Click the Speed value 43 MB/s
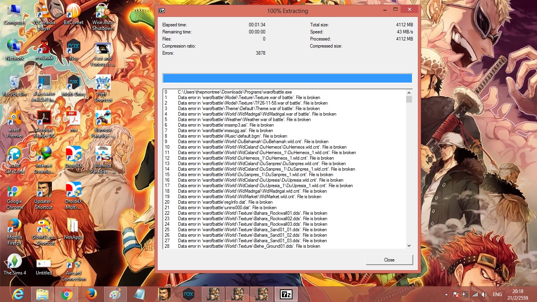 click(x=405, y=32)
